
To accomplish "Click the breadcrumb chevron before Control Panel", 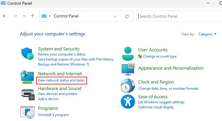I will pyautogui.click(x=50, y=16).
